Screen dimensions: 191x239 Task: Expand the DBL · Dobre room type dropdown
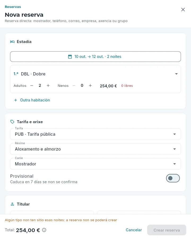[x=95, y=74]
